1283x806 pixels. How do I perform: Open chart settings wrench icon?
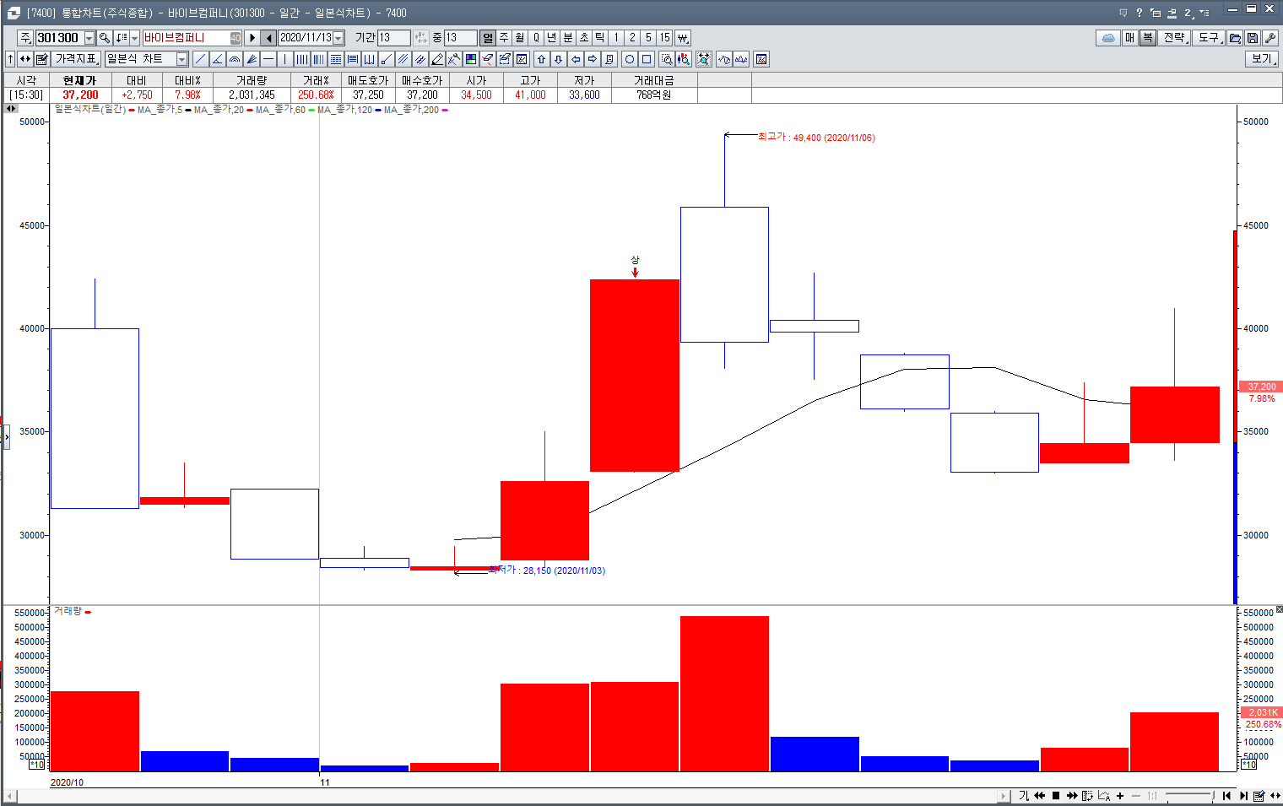(x=1269, y=38)
